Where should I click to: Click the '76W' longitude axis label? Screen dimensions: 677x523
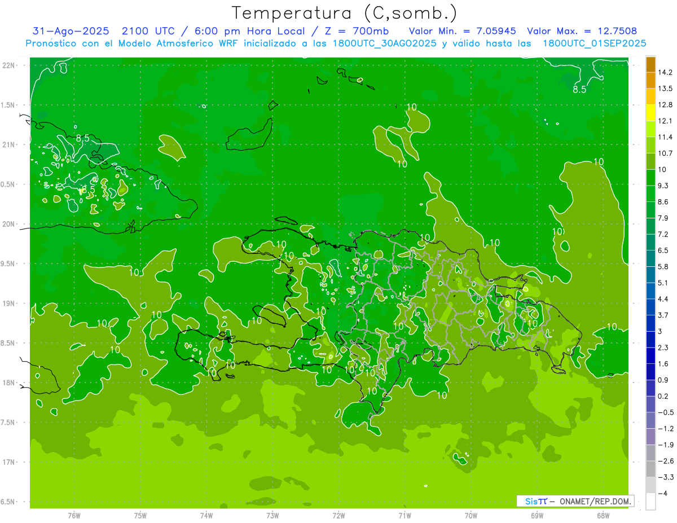click(x=74, y=516)
